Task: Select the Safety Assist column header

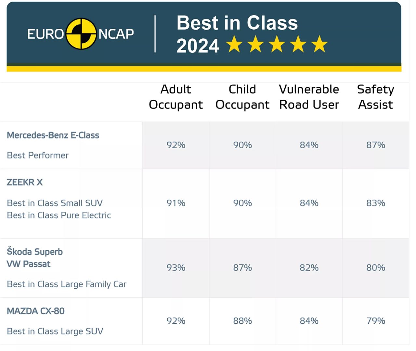Action: pos(376,97)
